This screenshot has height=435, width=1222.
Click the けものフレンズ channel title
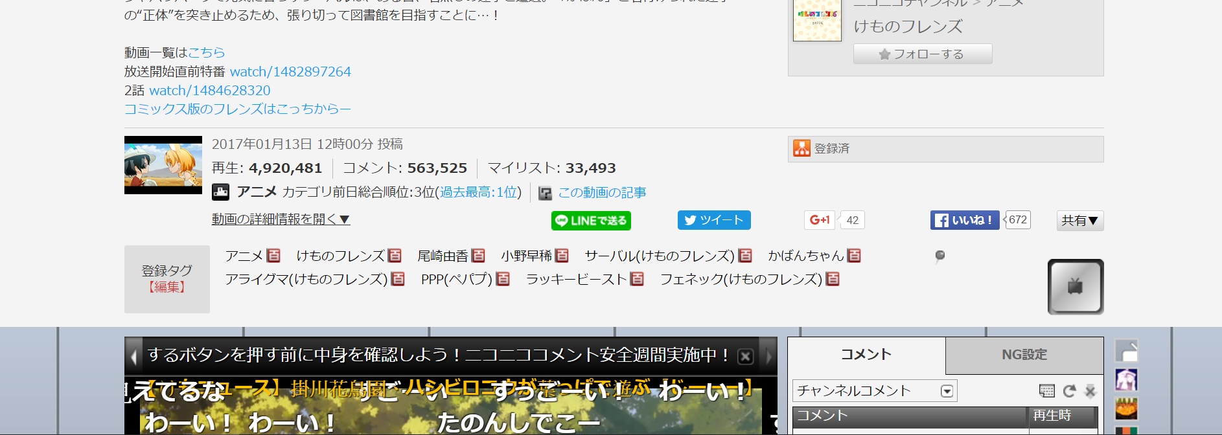tap(908, 27)
